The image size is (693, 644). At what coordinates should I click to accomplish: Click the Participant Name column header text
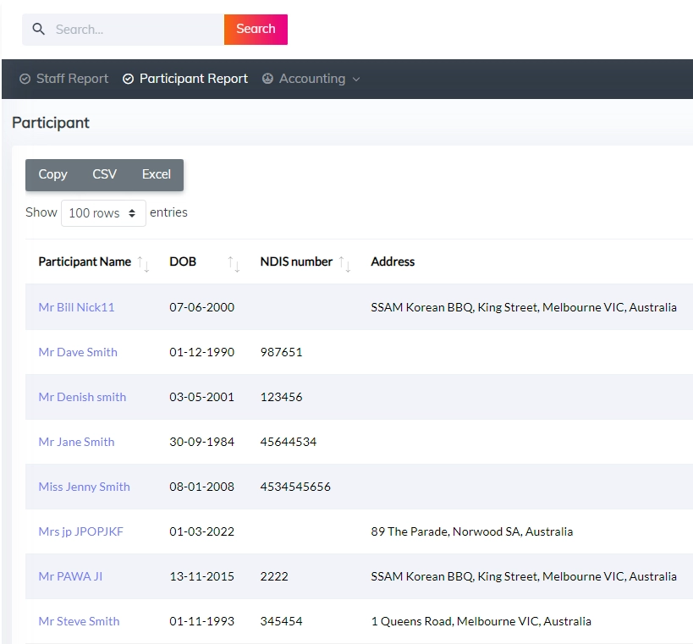click(85, 261)
